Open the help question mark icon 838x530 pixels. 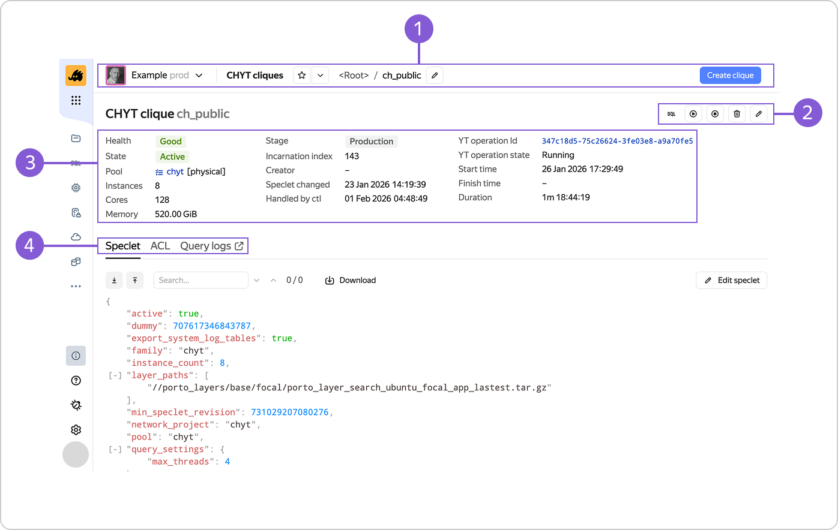point(76,380)
